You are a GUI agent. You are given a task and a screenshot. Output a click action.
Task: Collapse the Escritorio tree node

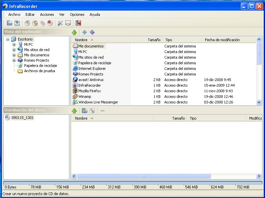pos(8,39)
